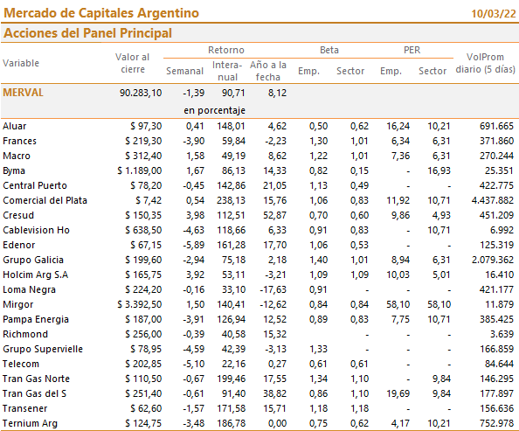Click the PER group header
The width and height of the screenshot is (519, 431).
coord(412,50)
